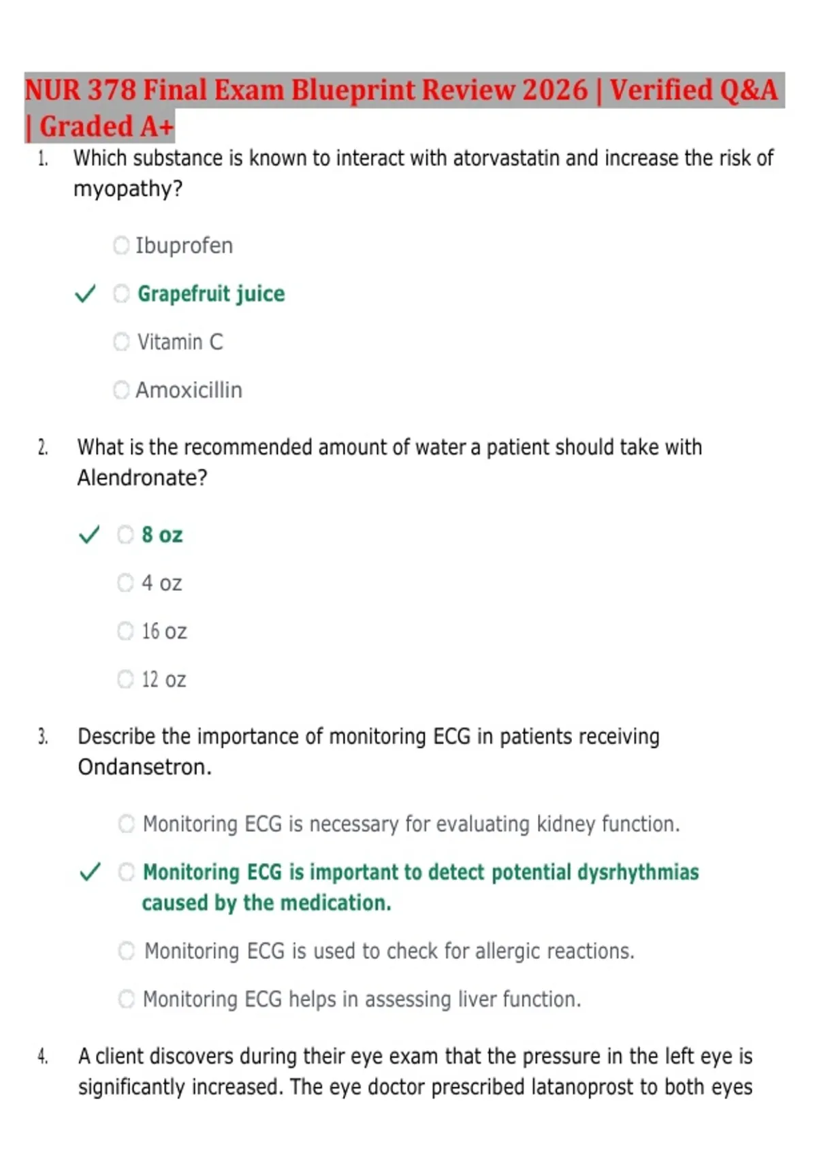Select the 8 oz radio button
The height and width of the screenshot is (1157, 817).
point(125,535)
